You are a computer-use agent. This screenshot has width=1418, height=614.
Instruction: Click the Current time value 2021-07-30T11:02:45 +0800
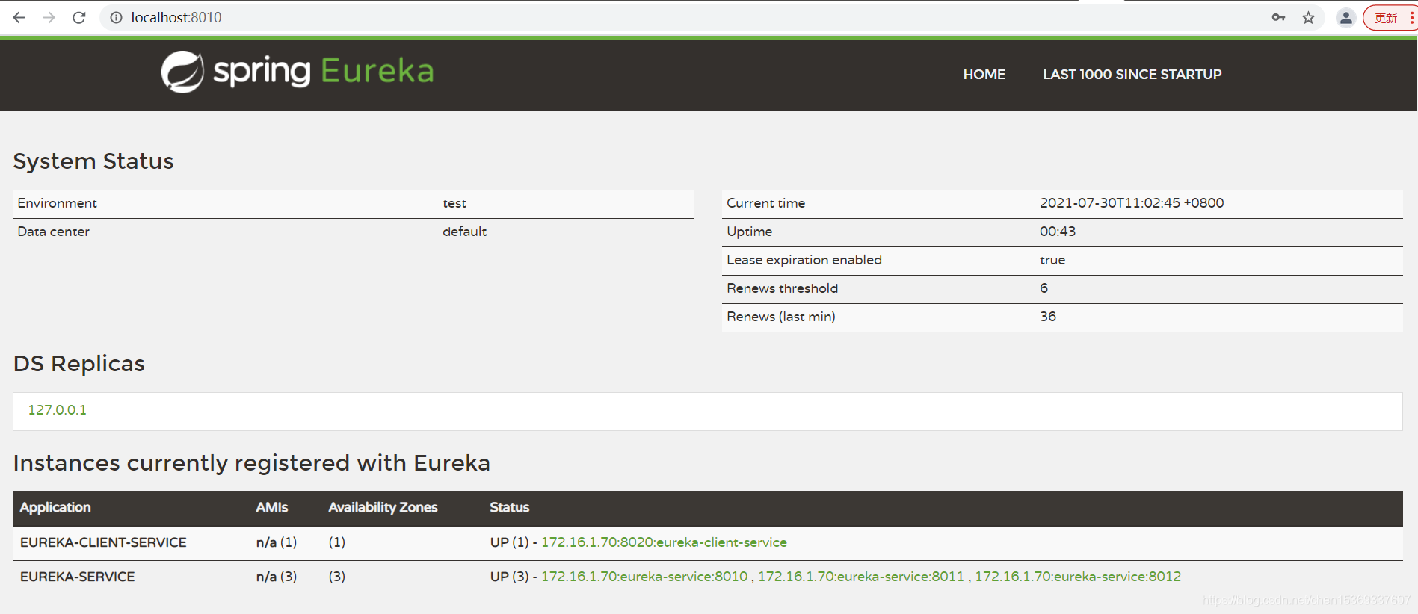(x=1132, y=203)
